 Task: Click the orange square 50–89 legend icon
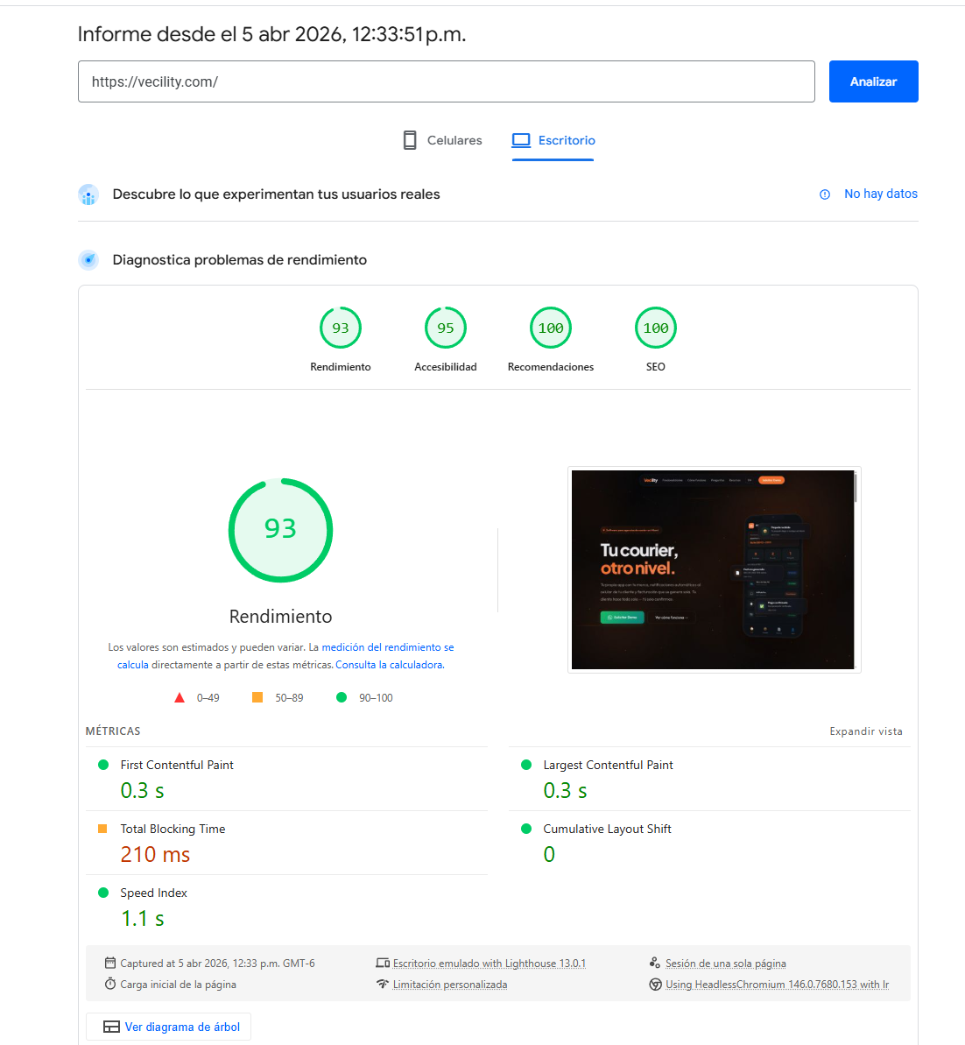pyautogui.click(x=257, y=697)
